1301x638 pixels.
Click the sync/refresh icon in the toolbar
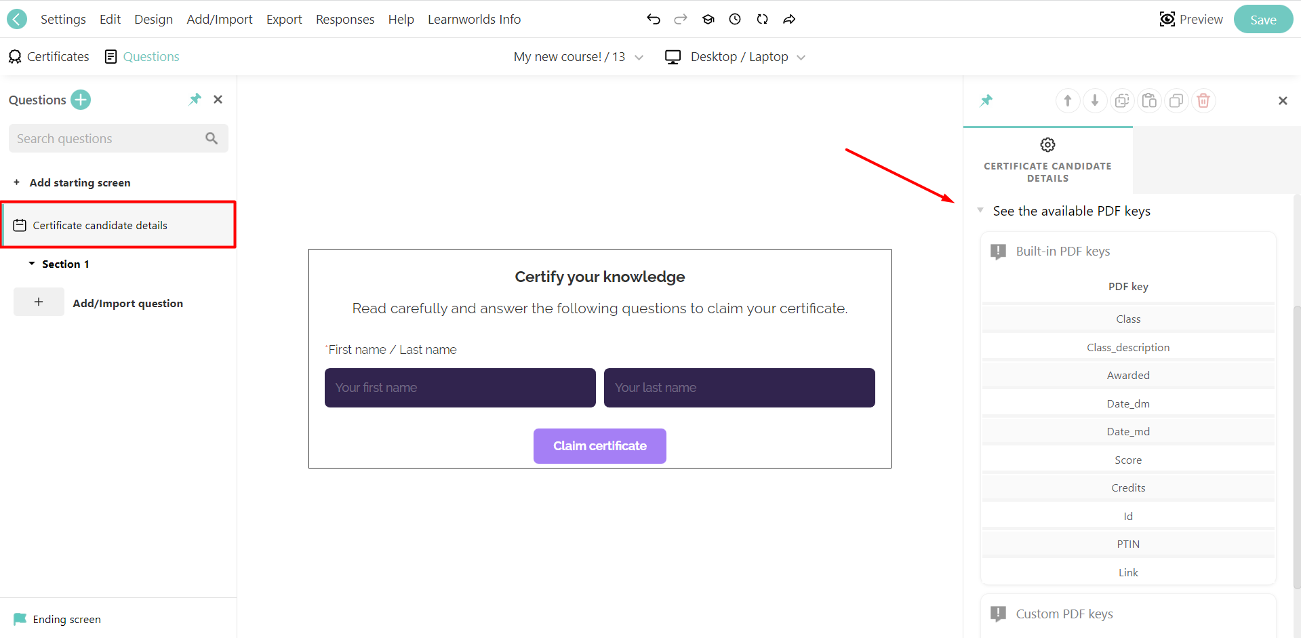point(762,19)
